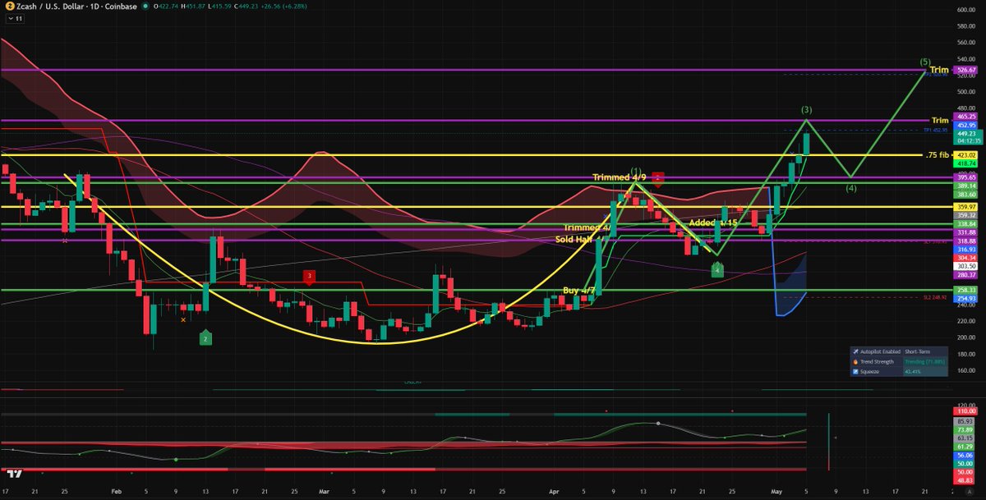Click the 'Mar' date on time axis
This screenshot has width=986, height=500.
[x=324, y=490]
